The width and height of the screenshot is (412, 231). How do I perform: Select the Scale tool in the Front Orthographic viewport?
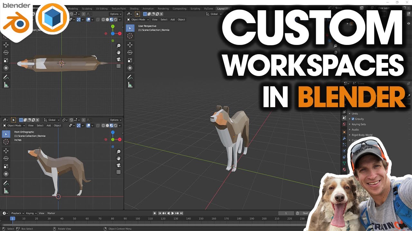pyautogui.click(x=6, y=166)
